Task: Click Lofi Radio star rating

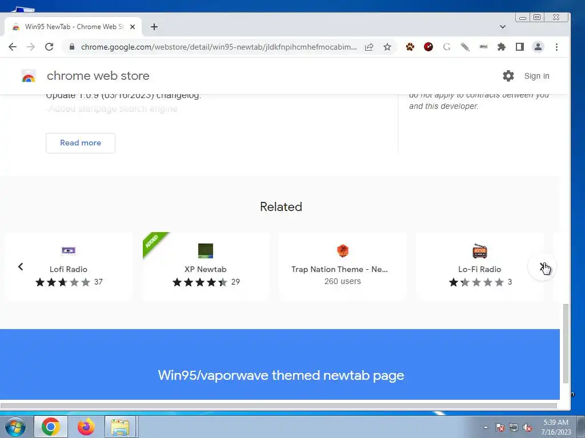Action: 63,282
